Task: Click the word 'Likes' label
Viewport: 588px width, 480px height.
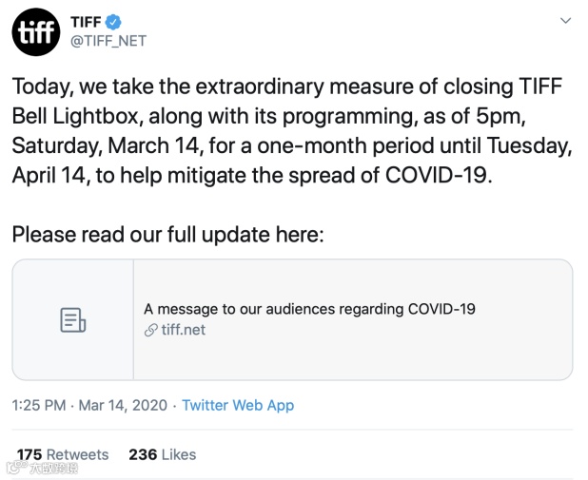Action: pyautogui.click(x=179, y=454)
